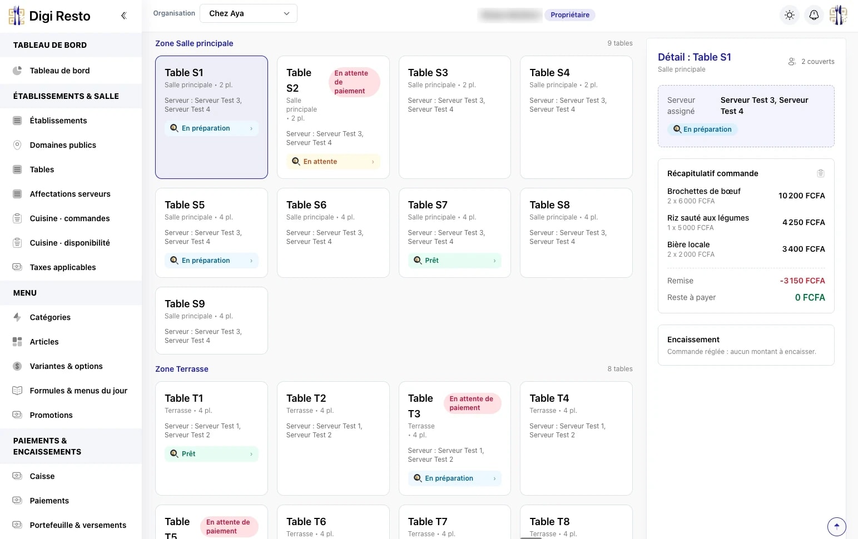Collapse the sidebar with the double-chevron icon
Viewport: 858px width, 539px height.
point(124,16)
